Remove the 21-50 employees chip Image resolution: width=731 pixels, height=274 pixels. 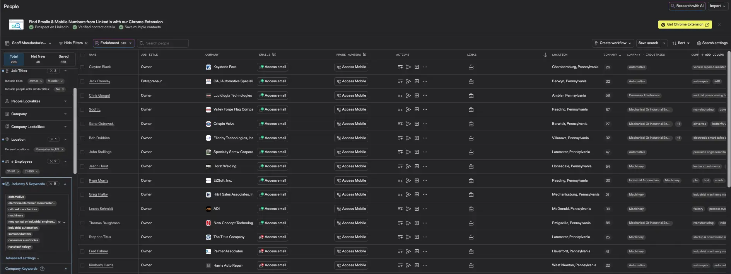click(x=18, y=172)
